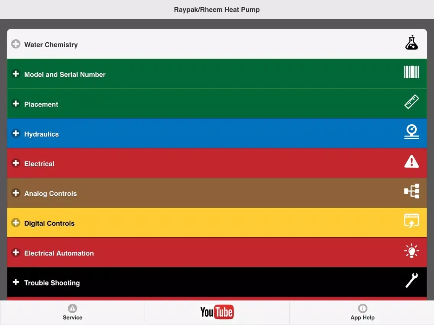Expand the Water Chemistry section plus button
434x325 pixels.
click(16, 44)
